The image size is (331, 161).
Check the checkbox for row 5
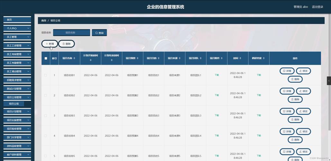[46, 156]
